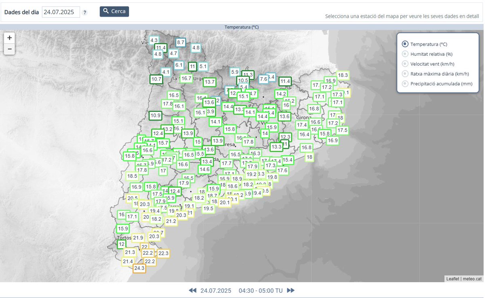Show Precipitació acumulada data
485x298 pixels.
404,84
